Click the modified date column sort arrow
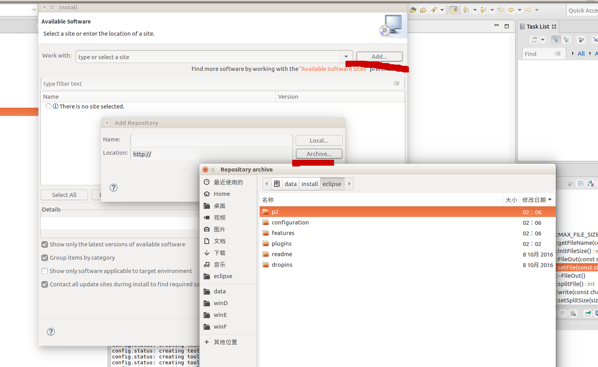The height and width of the screenshot is (367, 598). tap(550, 200)
